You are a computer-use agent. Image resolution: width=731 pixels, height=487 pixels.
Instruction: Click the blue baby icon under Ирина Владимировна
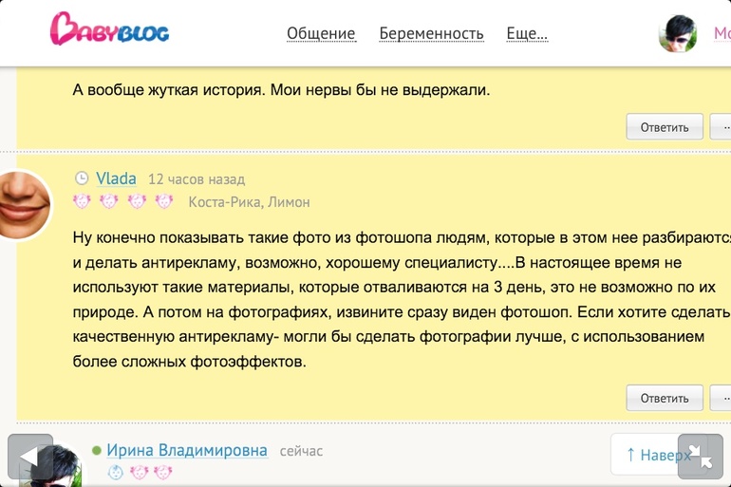115,472
